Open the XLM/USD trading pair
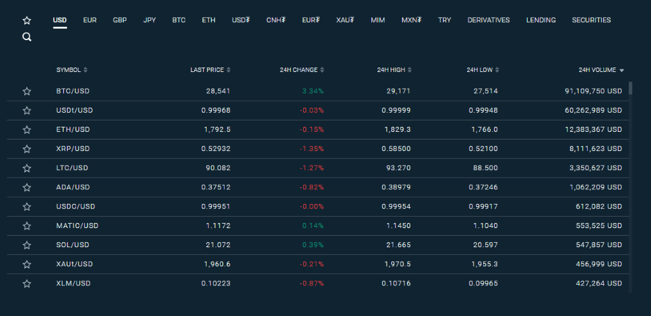The width and height of the screenshot is (651, 316). [73, 284]
